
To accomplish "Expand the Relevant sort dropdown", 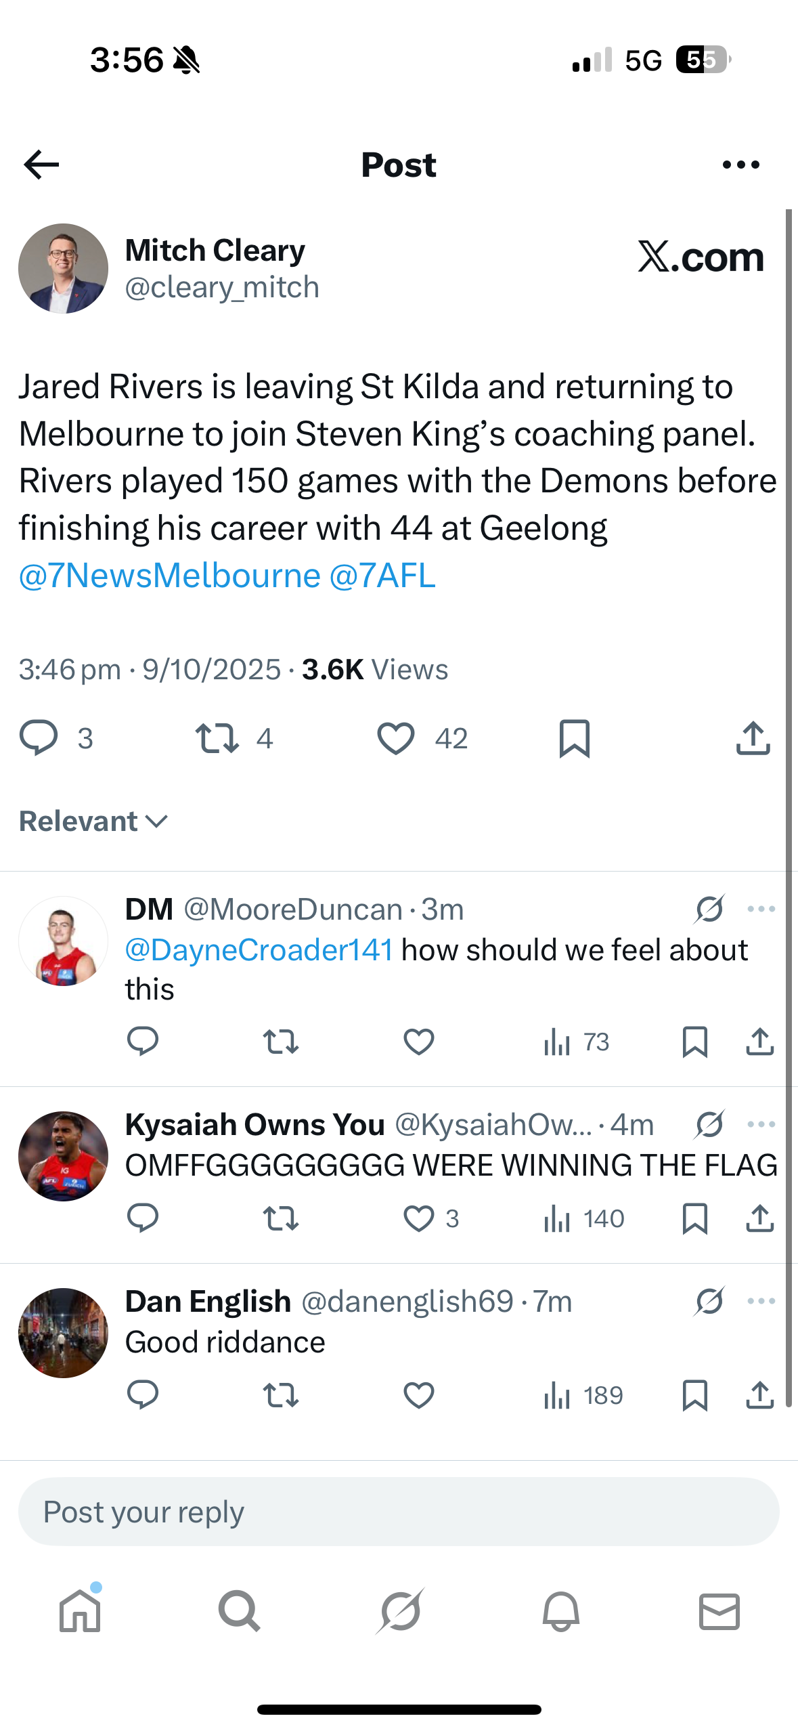I will coord(93,821).
